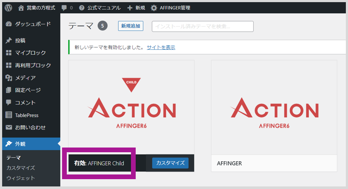
Task: Click the gear icon for AFFINGER管理
Action: tap(154, 8)
